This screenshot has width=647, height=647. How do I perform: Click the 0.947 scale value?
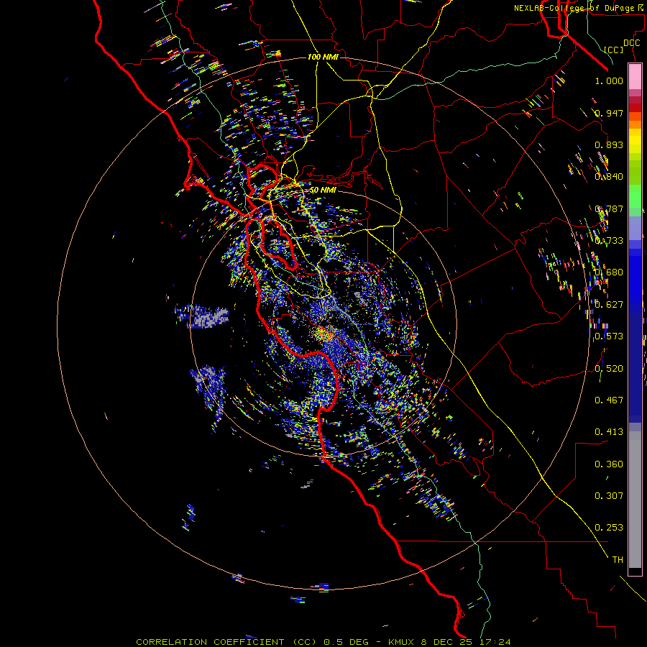[609, 113]
